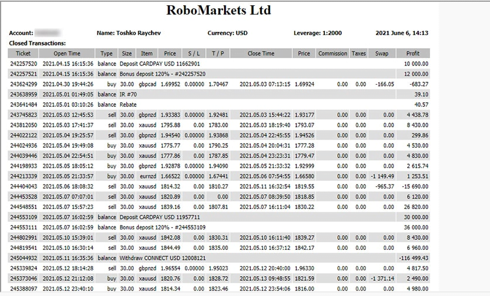The image size is (490, 296).
Task: Select the Close Time column header
Action: click(261, 53)
